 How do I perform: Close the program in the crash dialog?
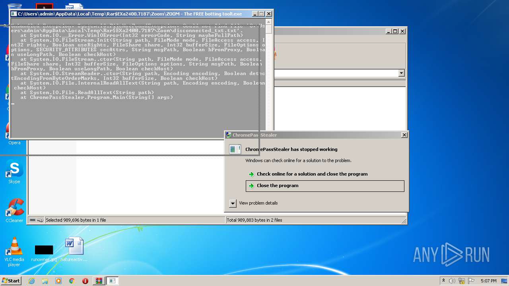325,186
